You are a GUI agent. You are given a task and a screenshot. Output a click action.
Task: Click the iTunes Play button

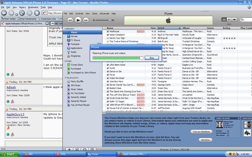78,20
